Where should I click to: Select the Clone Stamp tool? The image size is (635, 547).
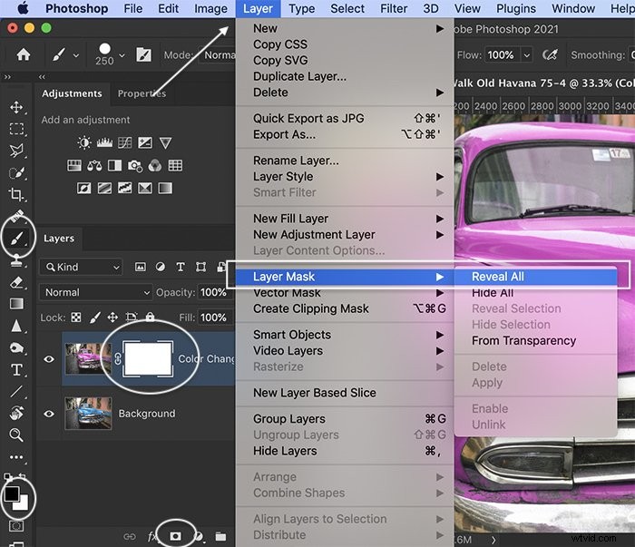click(x=16, y=260)
